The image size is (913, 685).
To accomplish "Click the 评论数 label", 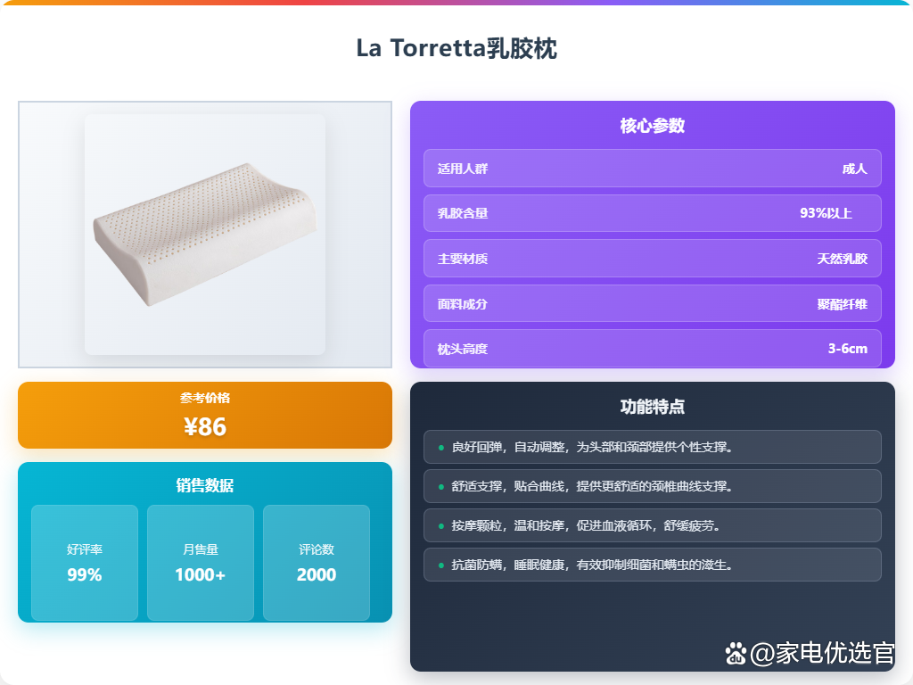I will point(317,549).
